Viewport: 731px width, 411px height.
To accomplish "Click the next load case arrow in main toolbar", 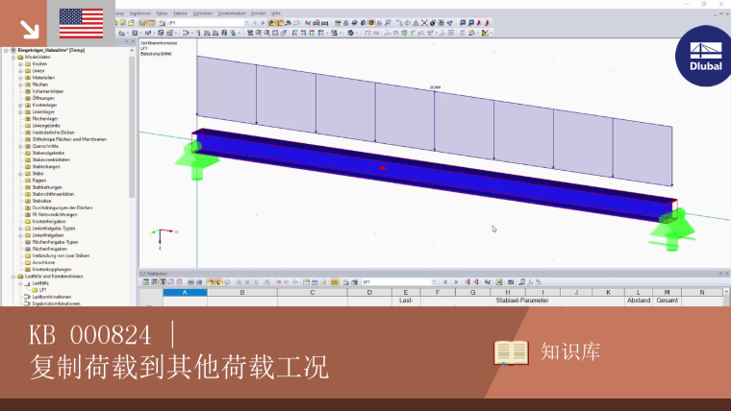I will tap(263, 22).
